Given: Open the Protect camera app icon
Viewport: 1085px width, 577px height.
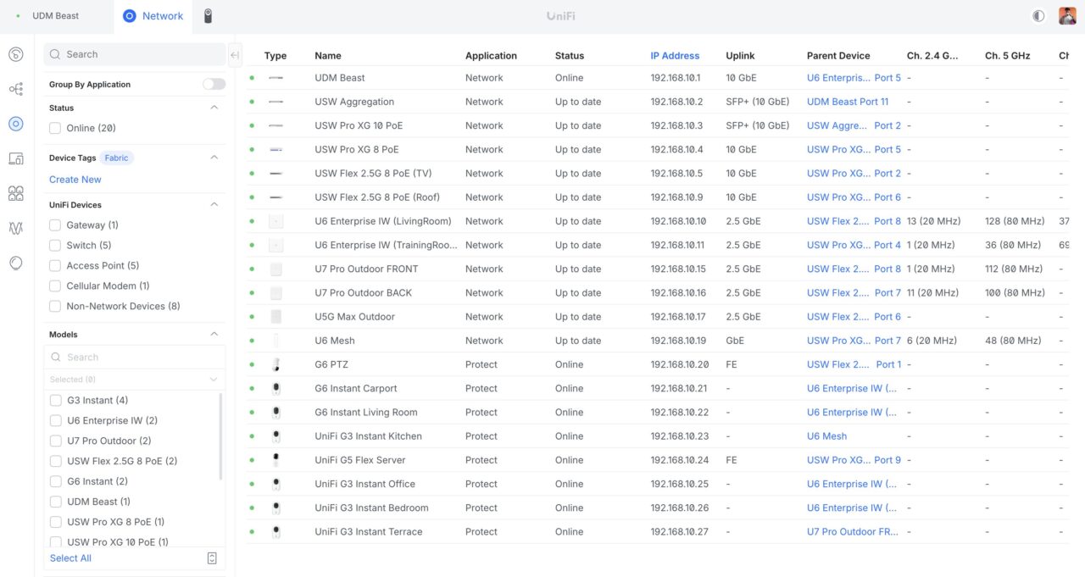Looking at the screenshot, I should coord(209,16).
